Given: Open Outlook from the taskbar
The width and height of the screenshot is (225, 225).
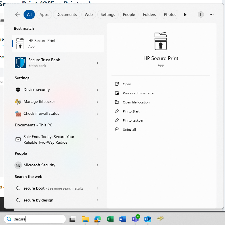Looking at the screenshot, I should 148,219.
